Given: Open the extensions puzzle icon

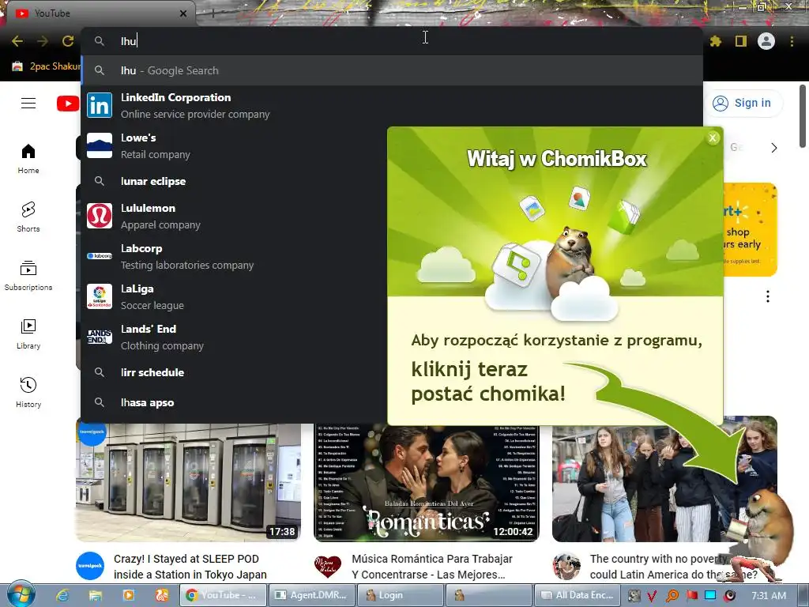Looking at the screenshot, I should click(x=716, y=41).
